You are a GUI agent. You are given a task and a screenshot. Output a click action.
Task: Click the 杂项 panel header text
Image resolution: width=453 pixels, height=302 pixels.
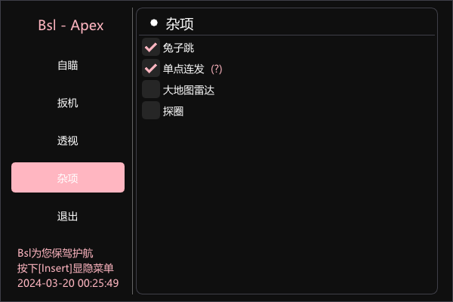coord(180,23)
